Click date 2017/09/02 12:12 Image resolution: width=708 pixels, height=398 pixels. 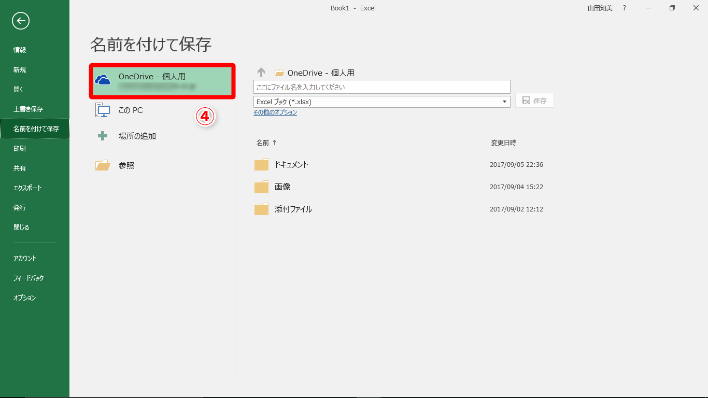click(516, 209)
